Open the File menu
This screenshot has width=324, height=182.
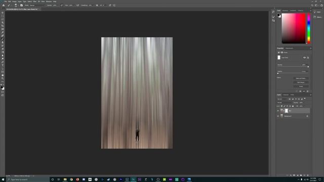tap(6, 2)
